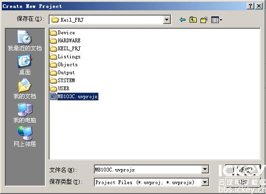This screenshot has height=194, width=266.
Task: Select the MB103C.uvprojx file
Action: coord(75,96)
